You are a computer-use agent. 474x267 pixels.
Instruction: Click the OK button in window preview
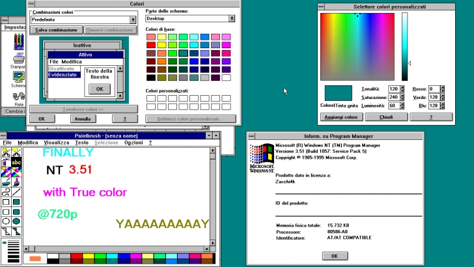[x=100, y=89]
